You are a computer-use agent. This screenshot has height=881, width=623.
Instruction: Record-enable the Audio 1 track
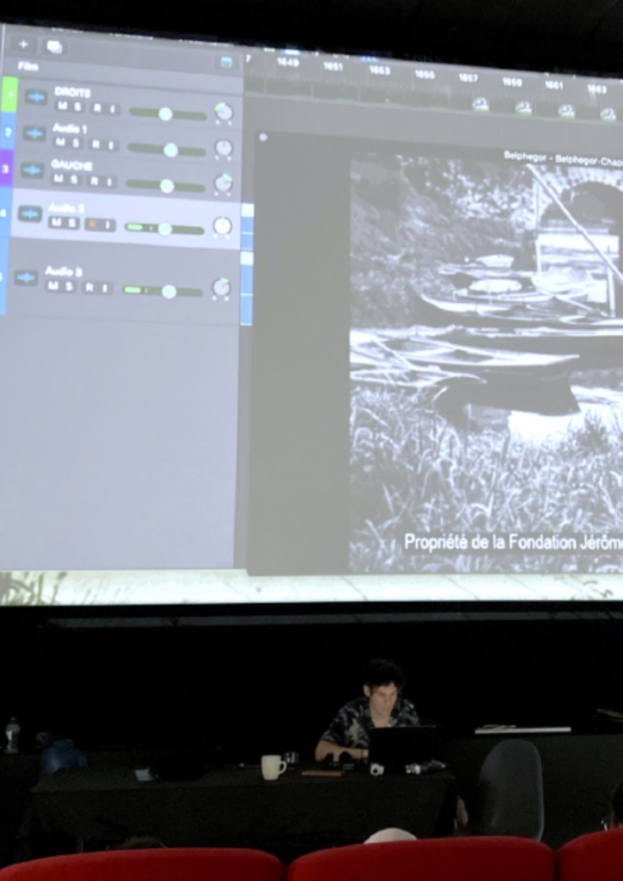pos(95,144)
